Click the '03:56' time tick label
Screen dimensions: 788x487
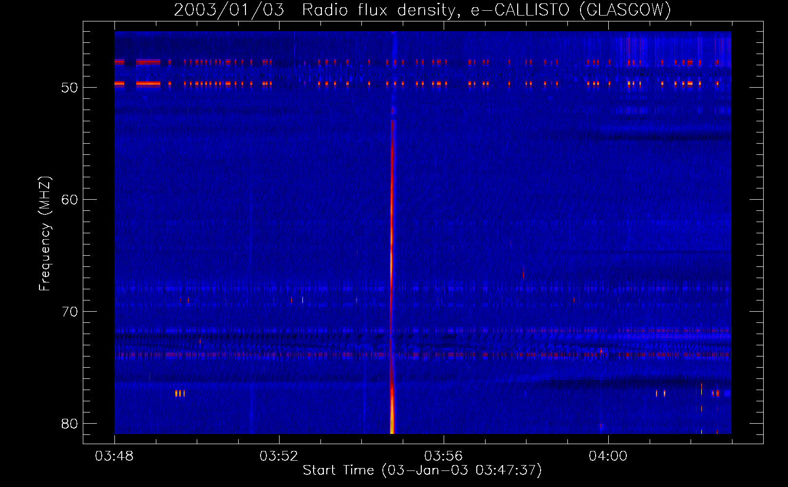[x=443, y=456]
